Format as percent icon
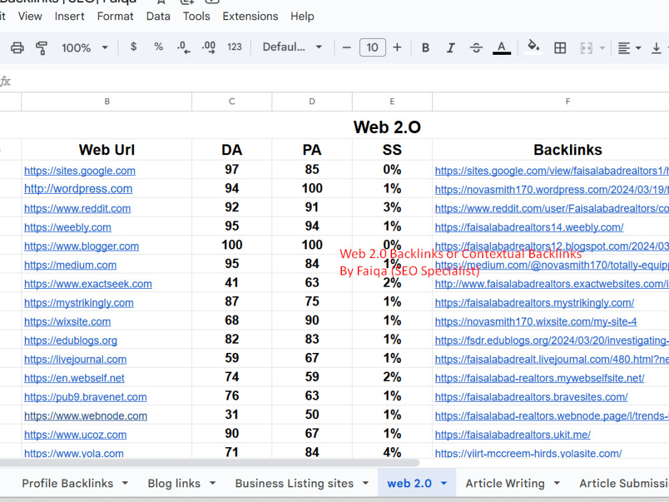Screen dimensions: 669x502 coord(159,47)
